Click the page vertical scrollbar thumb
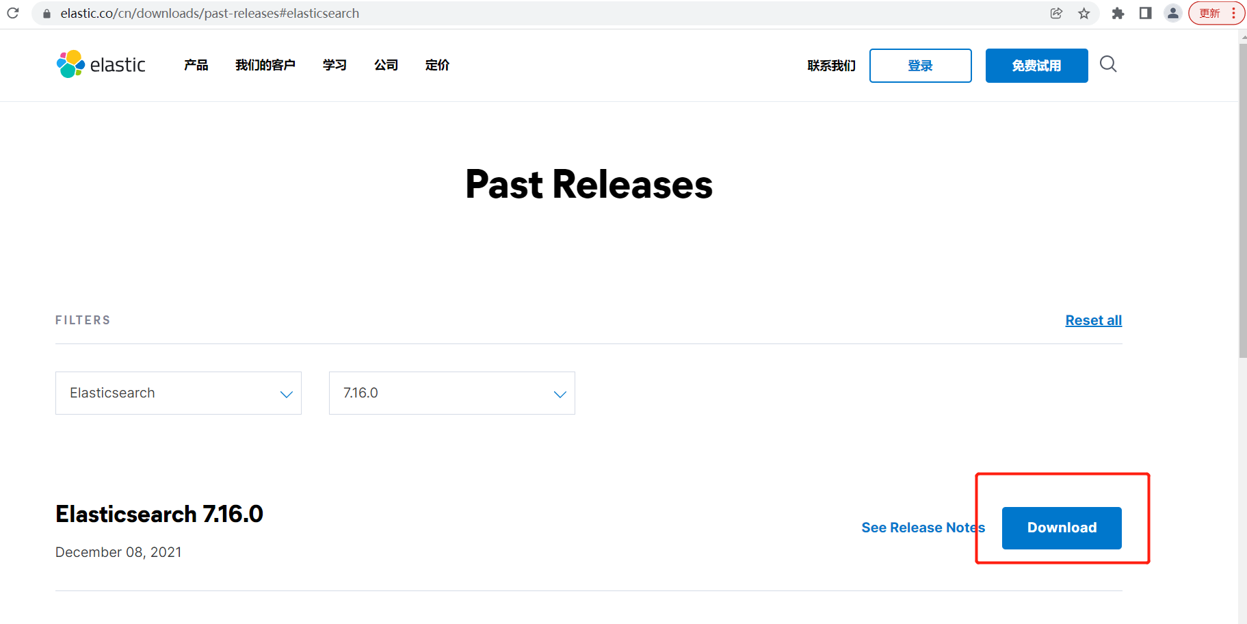Screen dimensions: 1247x624 pyautogui.click(x=1242, y=200)
